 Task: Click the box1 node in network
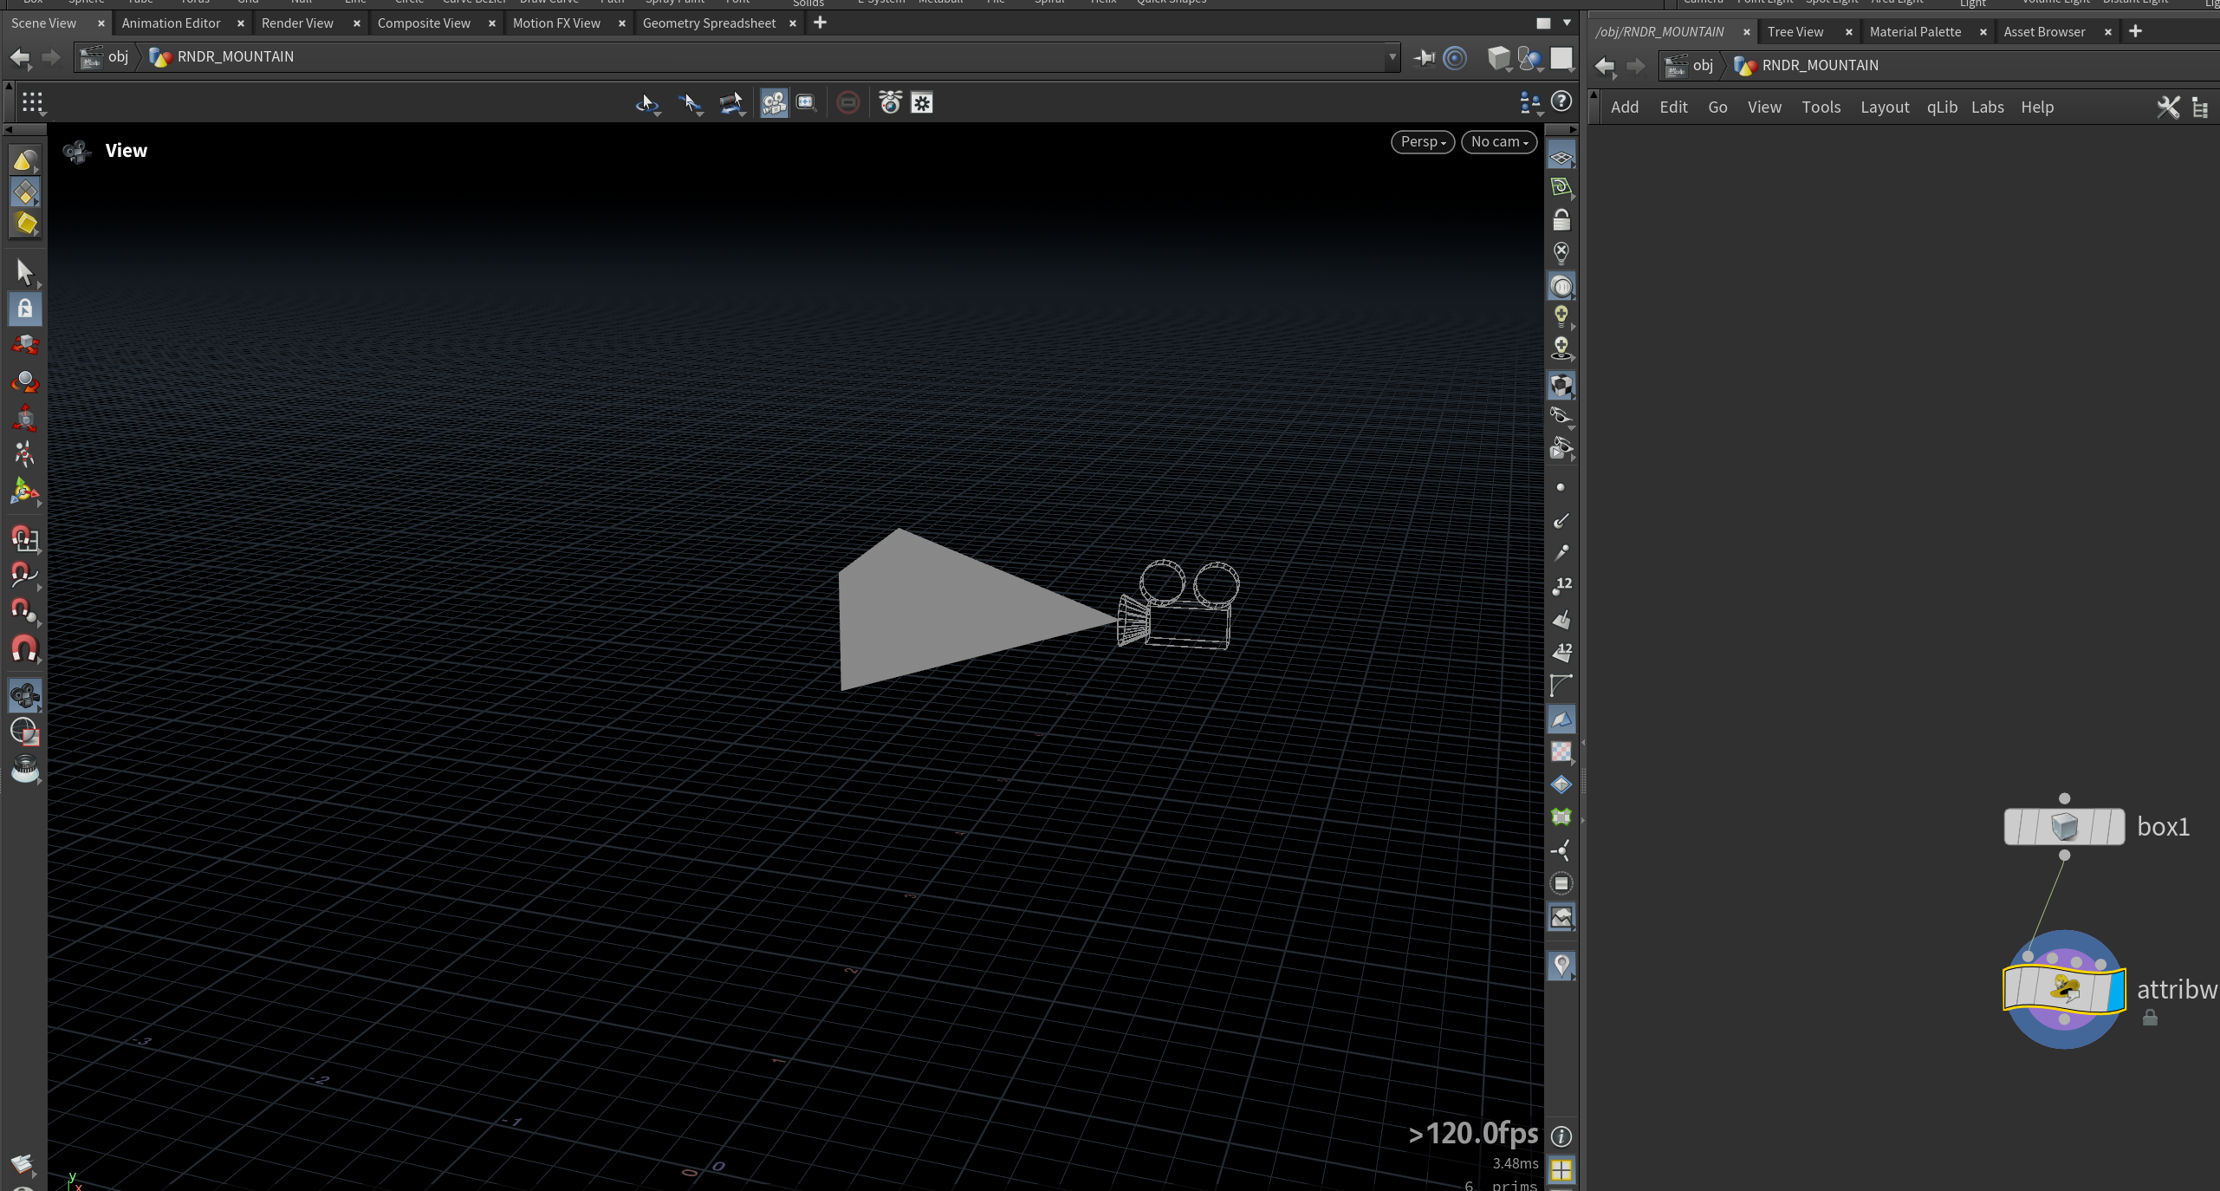click(x=2064, y=826)
